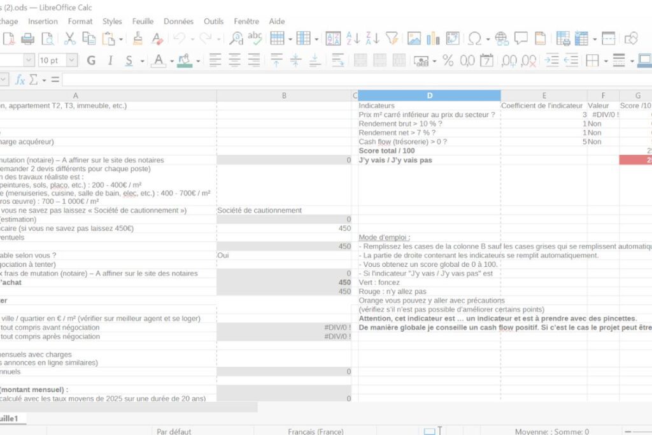652x435 pixels.
Task: Insert an image from the toolbar
Action: [414, 39]
